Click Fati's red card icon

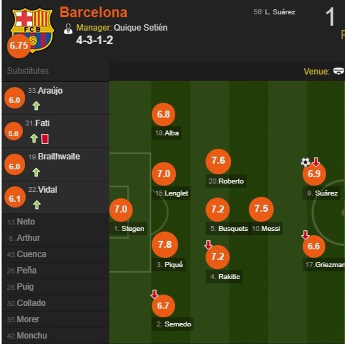coord(45,139)
